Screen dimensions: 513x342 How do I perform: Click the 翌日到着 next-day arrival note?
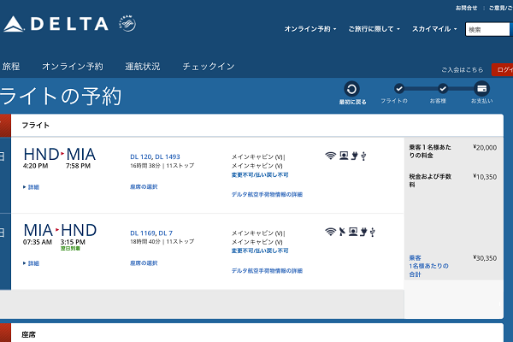(70, 249)
